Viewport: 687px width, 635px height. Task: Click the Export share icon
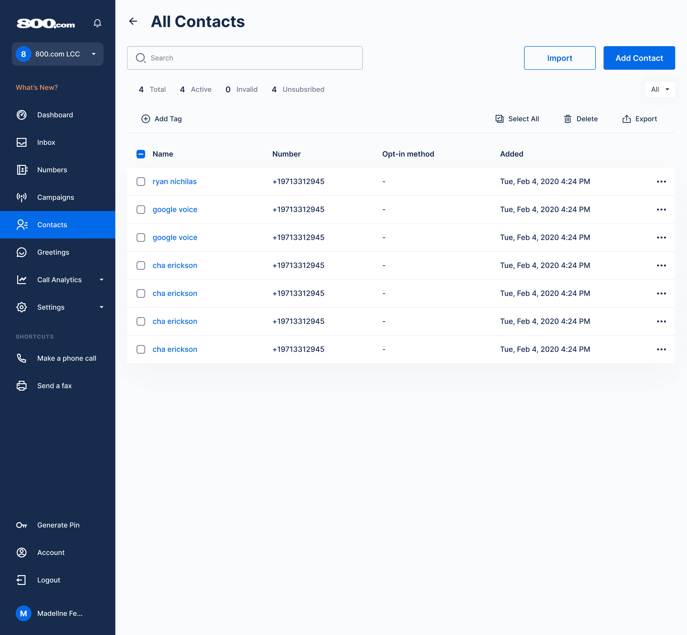coord(626,119)
